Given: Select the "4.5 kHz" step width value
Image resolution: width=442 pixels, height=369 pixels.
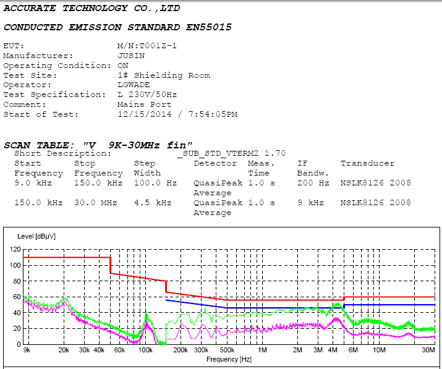Looking at the screenshot, I should pyautogui.click(x=150, y=203).
